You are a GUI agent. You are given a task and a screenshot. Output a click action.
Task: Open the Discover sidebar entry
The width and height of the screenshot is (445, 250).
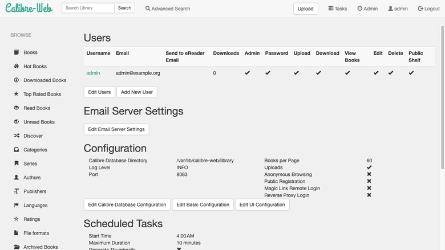[33, 136]
